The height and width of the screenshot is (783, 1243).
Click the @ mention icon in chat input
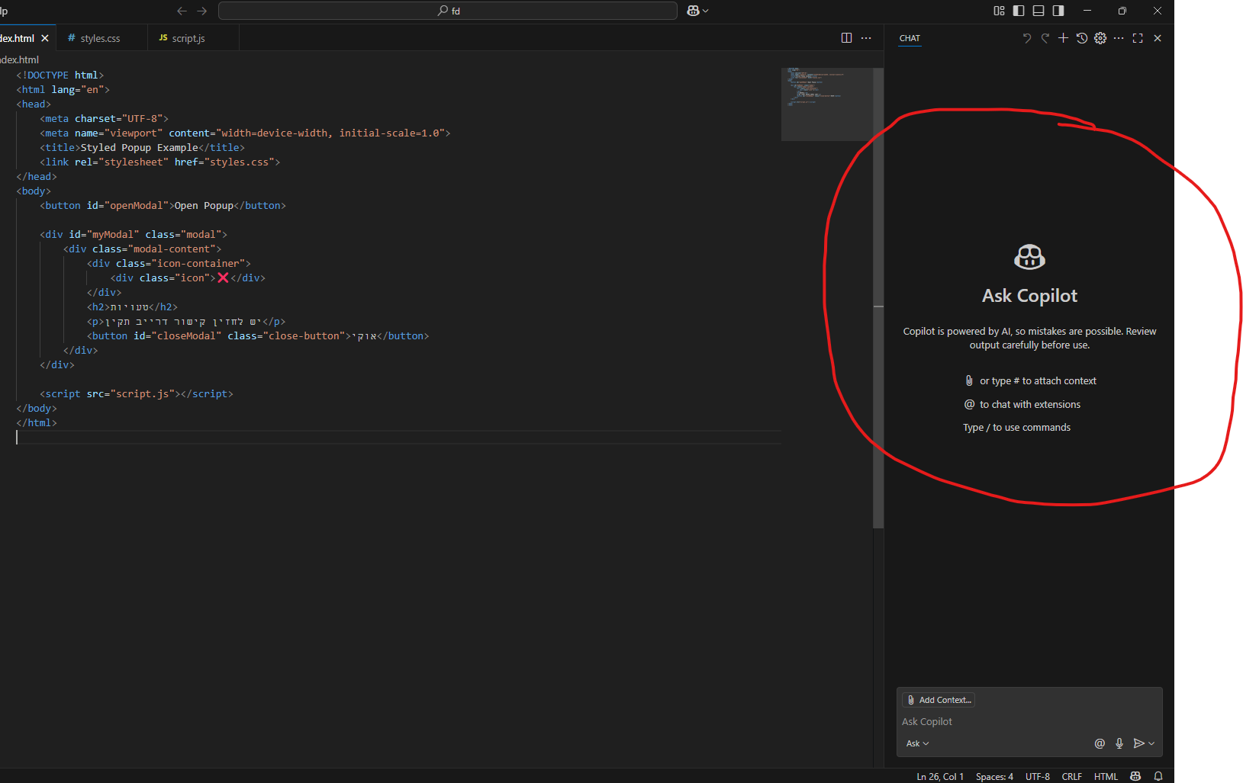click(x=1100, y=743)
